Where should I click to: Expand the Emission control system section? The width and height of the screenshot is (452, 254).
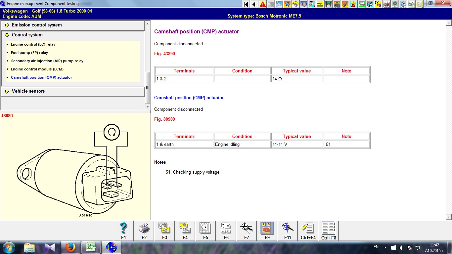37,25
